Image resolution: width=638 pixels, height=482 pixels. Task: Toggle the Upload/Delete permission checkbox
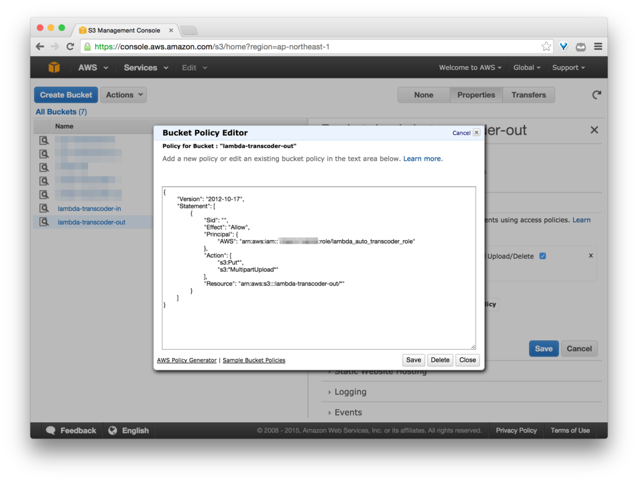[543, 256]
